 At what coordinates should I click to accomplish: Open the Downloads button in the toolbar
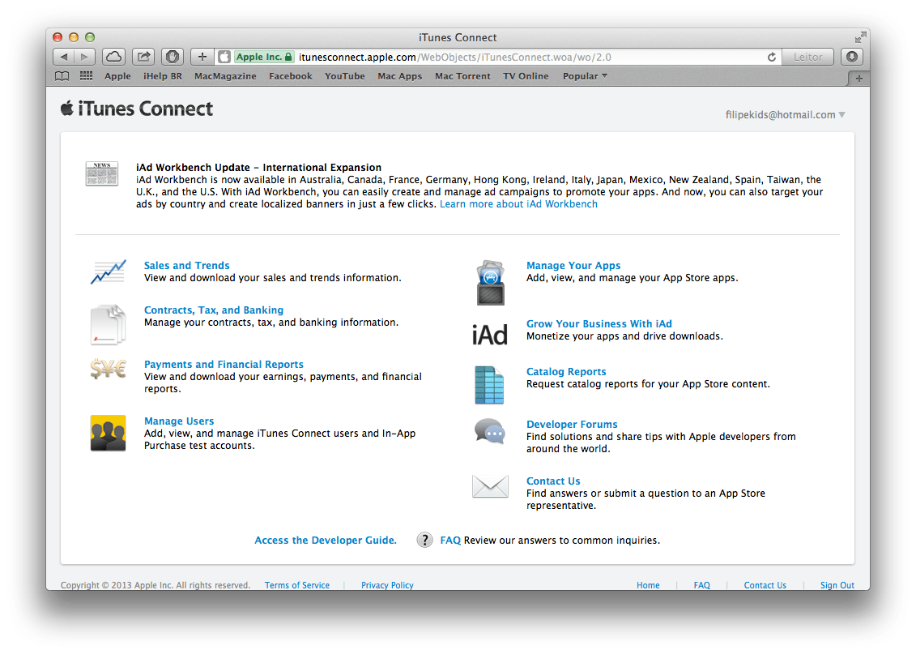pyautogui.click(x=852, y=57)
